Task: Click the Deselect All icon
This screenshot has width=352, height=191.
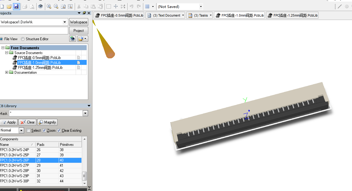Action: (123, 6)
